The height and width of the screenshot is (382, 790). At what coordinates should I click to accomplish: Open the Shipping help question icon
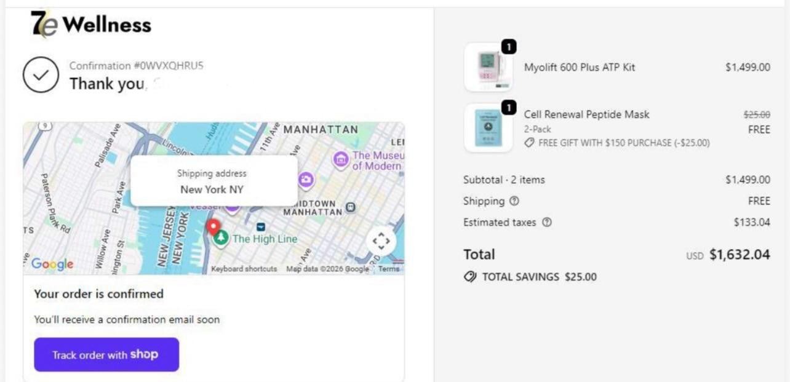tap(514, 201)
